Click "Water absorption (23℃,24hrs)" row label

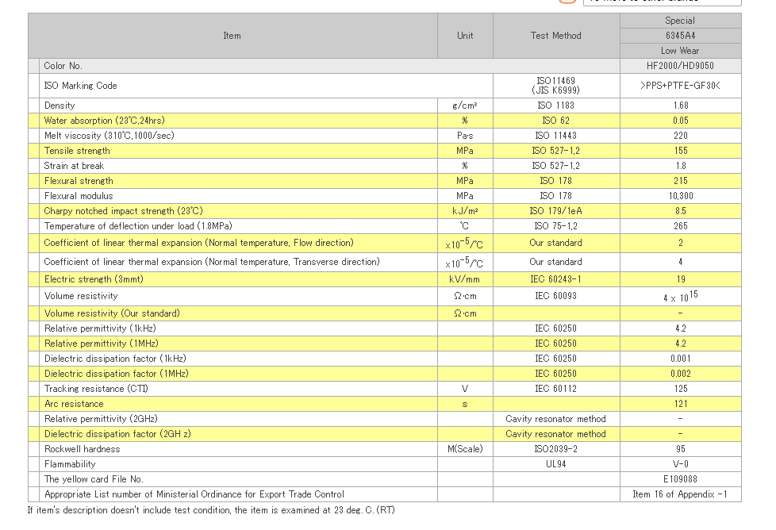point(105,121)
